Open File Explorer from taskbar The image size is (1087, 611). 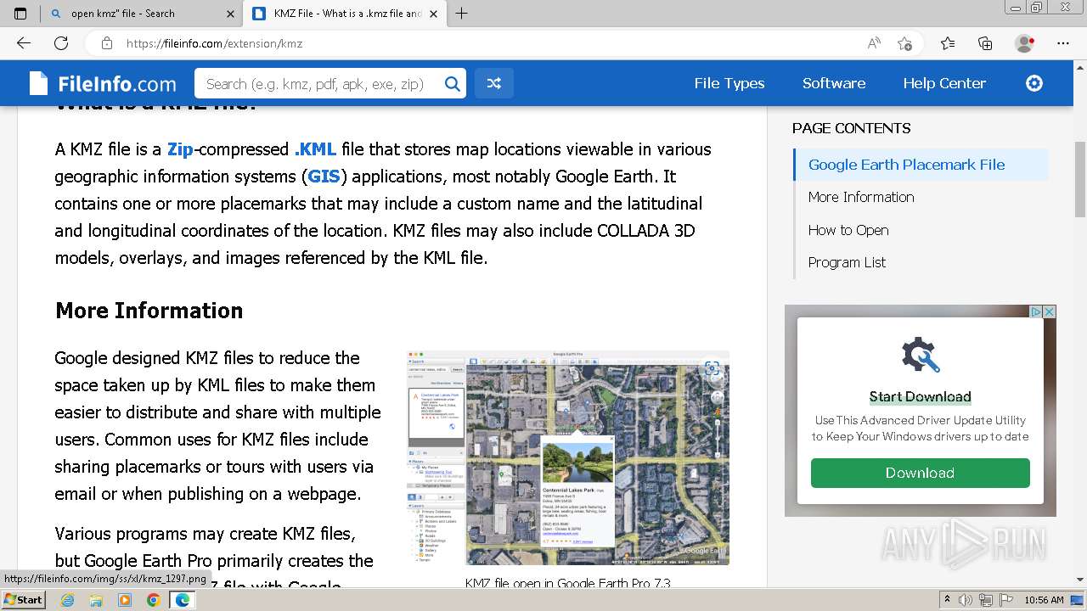tap(96, 600)
